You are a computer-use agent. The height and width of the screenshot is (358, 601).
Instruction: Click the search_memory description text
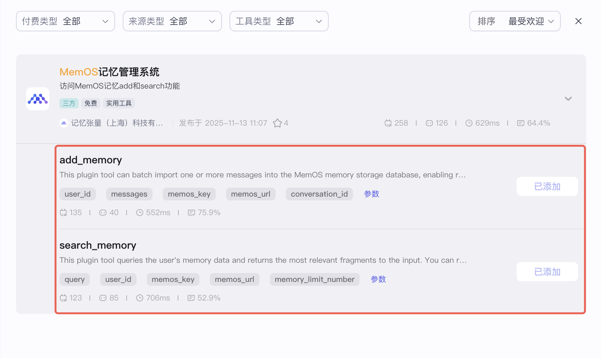263,260
